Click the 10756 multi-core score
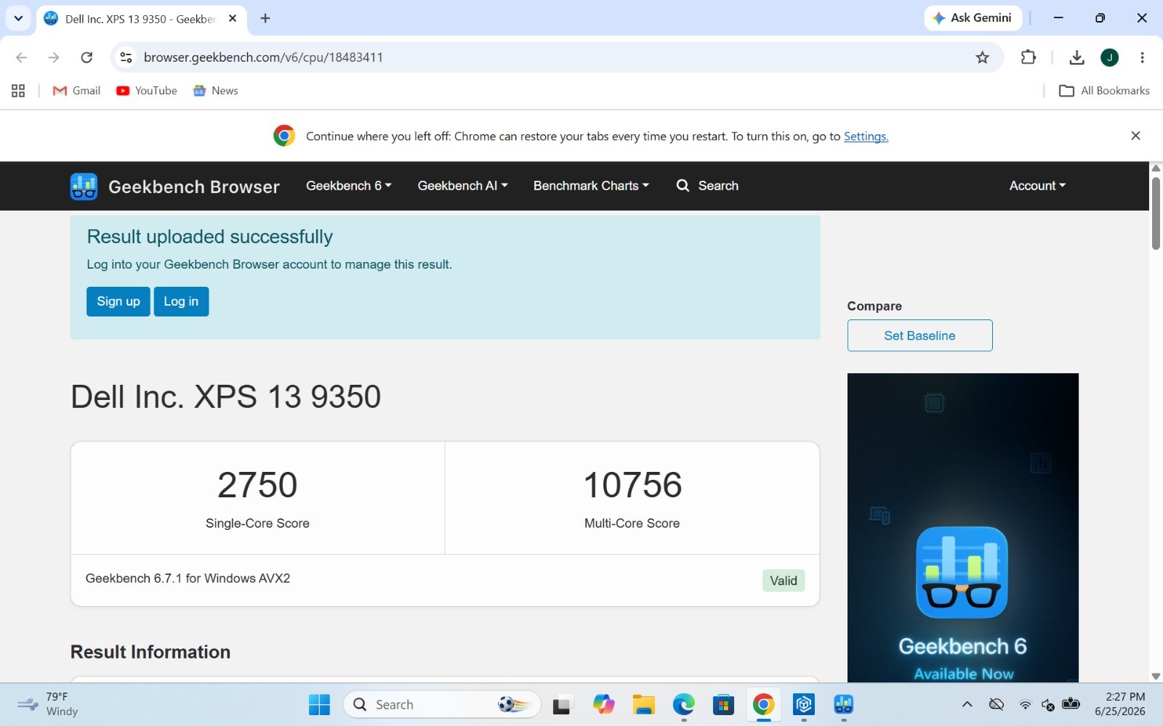1163x726 pixels. click(632, 485)
